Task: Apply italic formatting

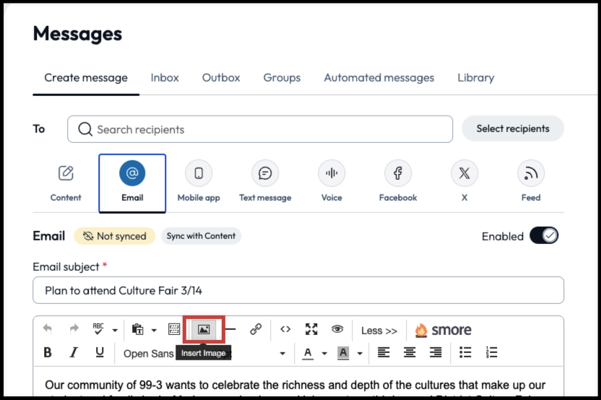Action: click(x=73, y=352)
